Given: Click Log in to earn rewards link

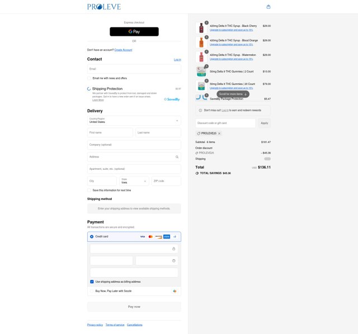Looking at the screenshot, I should point(225,111).
